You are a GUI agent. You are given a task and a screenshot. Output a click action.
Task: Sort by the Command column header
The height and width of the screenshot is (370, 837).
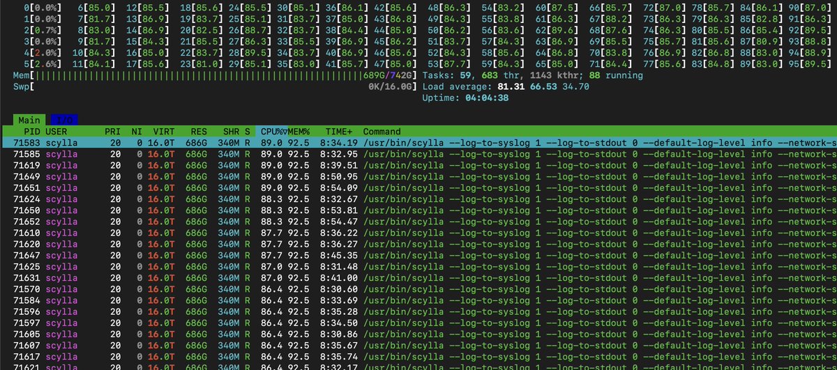click(382, 131)
